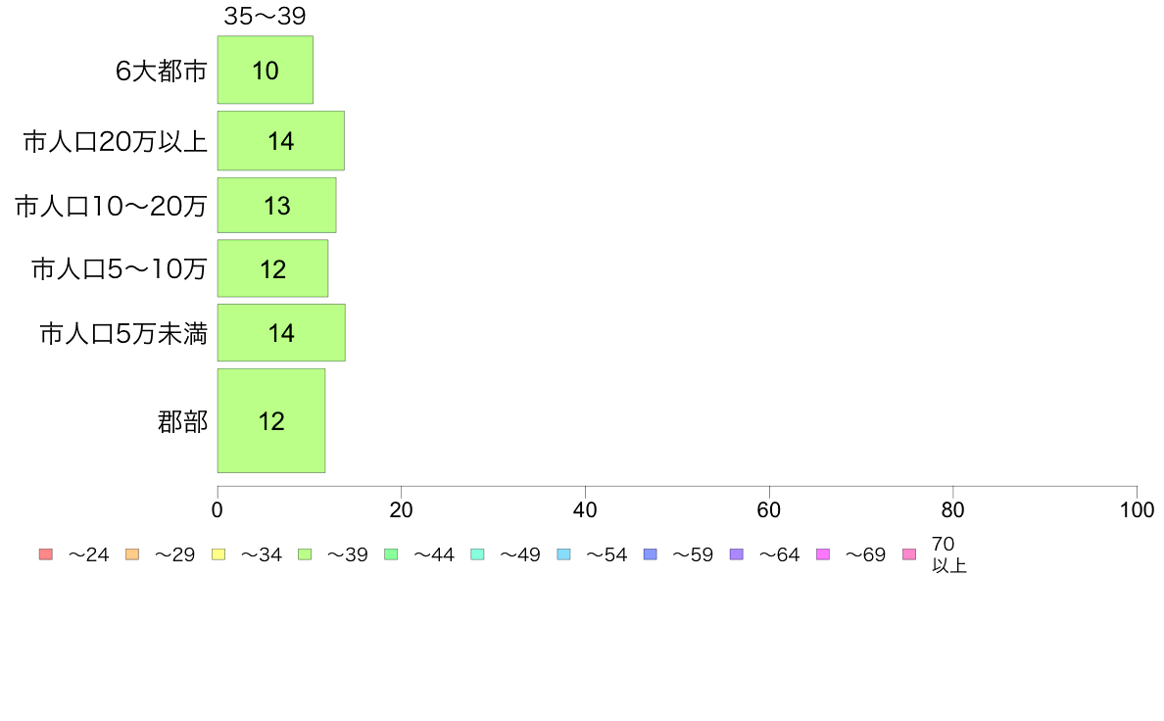The height and width of the screenshot is (721, 1164).
Task: Click the red ~24 legend swatch
Action: [46, 553]
